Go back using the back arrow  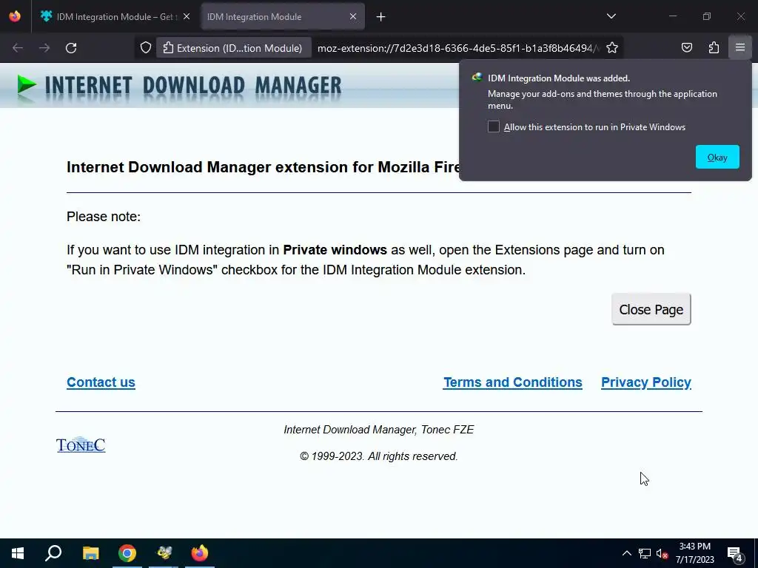click(x=18, y=48)
